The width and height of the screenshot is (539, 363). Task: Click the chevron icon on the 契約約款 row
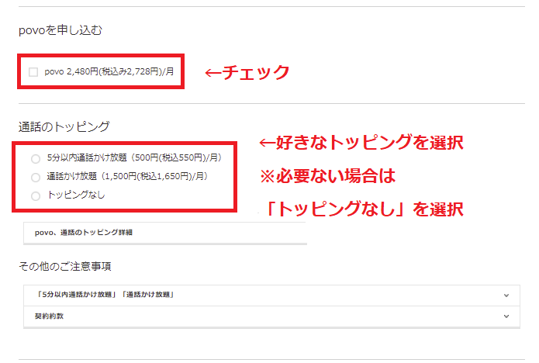(506, 316)
